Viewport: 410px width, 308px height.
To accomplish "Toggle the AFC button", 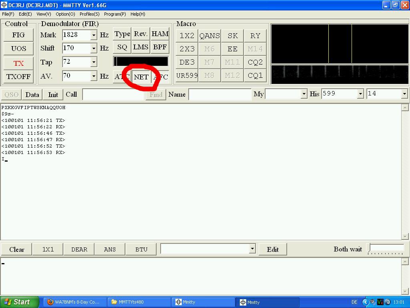I will (160, 77).
